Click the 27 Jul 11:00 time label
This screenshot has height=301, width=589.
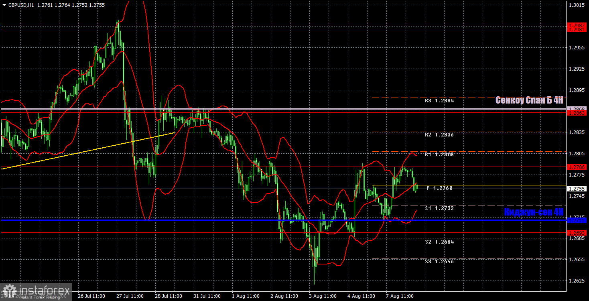tap(130, 296)
